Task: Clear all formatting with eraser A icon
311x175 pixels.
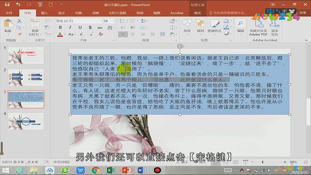Action: tap(101, 34)
